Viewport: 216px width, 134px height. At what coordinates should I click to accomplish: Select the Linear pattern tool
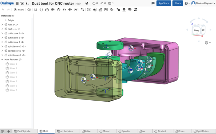coord(106,10)
